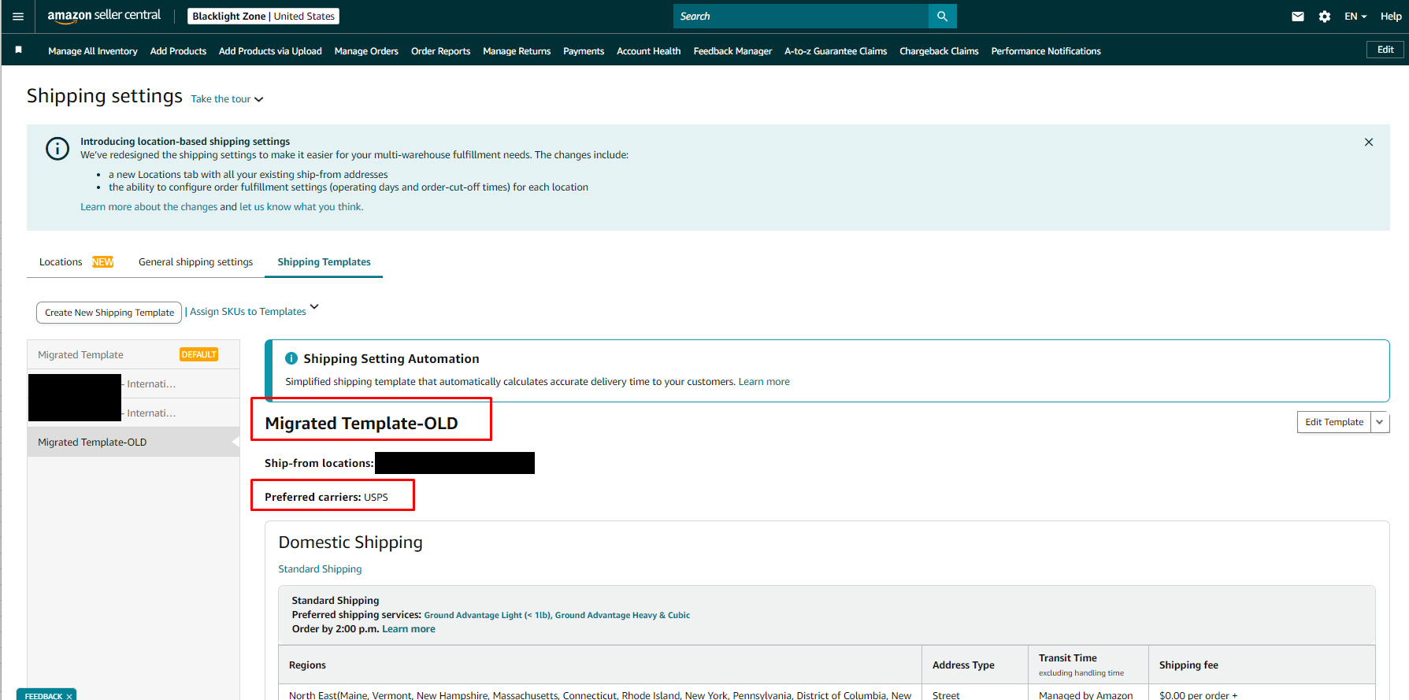Click the Shipping Setting Automation info icon
This screenshot has width=1409, height=700.
click(291, 358)
